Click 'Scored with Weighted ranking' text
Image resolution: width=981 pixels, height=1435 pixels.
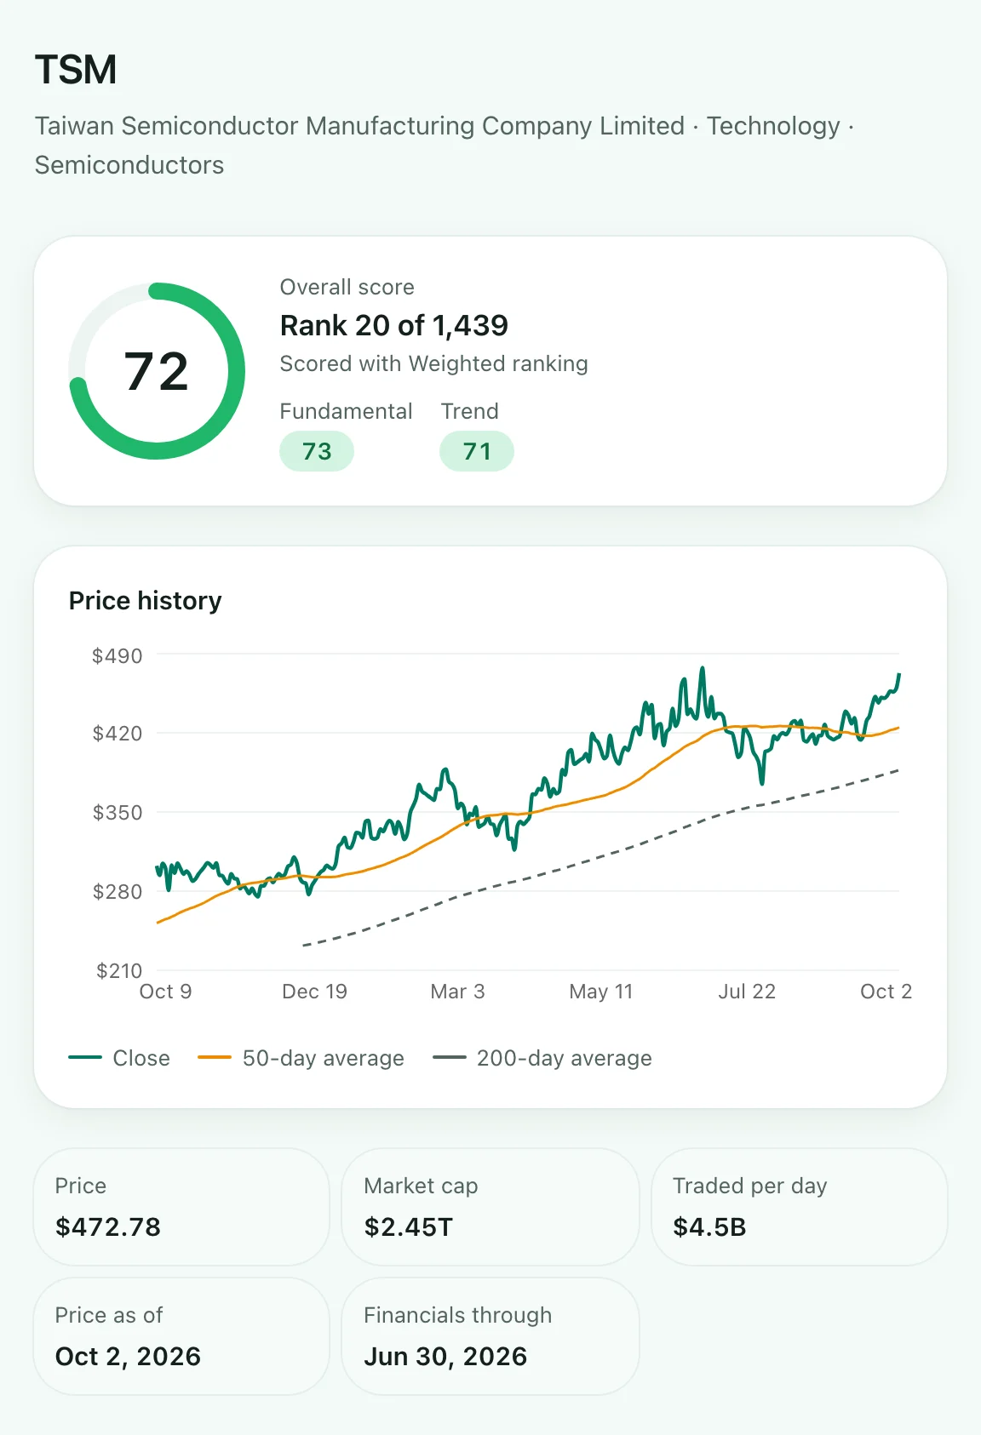(434, 364)
